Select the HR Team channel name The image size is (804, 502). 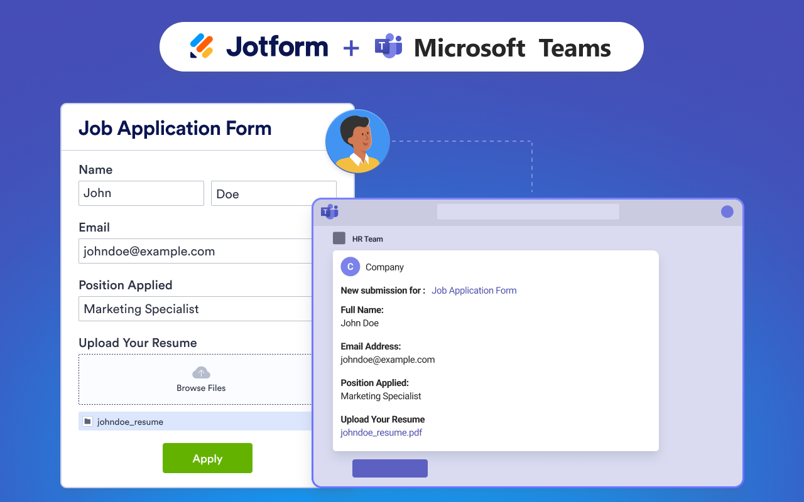(367, 239)
